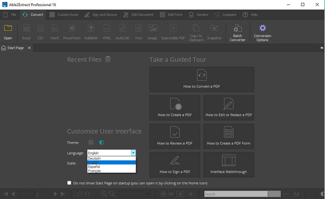Switch to the light theme sun icon
This screenshot has width=325, height=199.
coord(90,142)
